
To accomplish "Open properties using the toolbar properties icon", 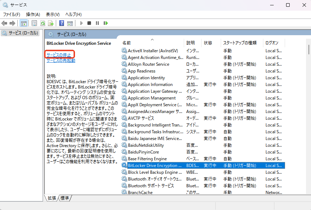I will tap(34, 23).
